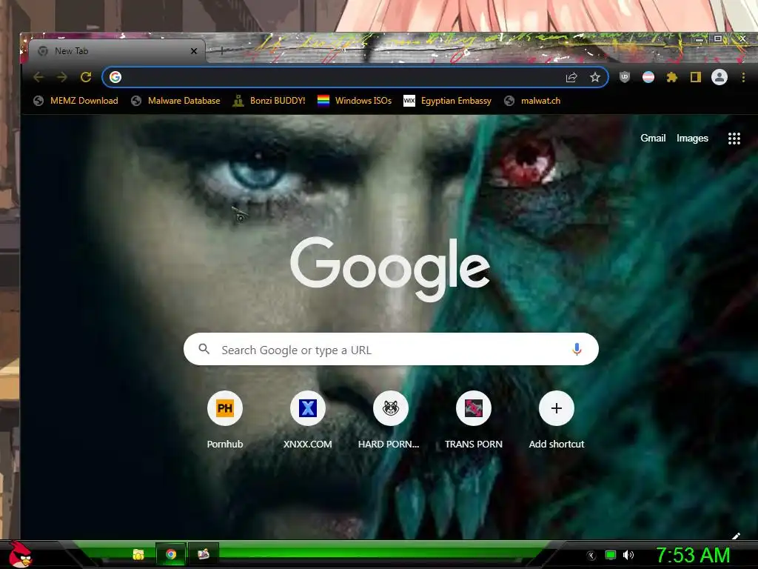This screenshot has width=758, height=569.
Task: Click the magnifier icon in the search box
Action: coord(204,350)
